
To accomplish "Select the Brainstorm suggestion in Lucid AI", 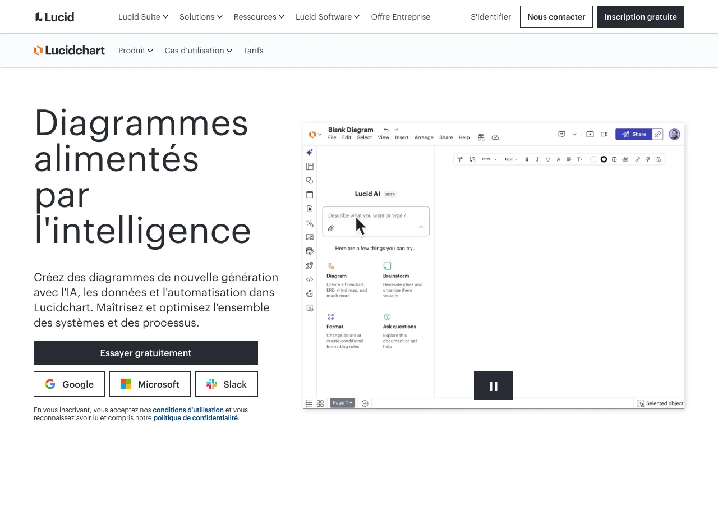I will (403, 280).
